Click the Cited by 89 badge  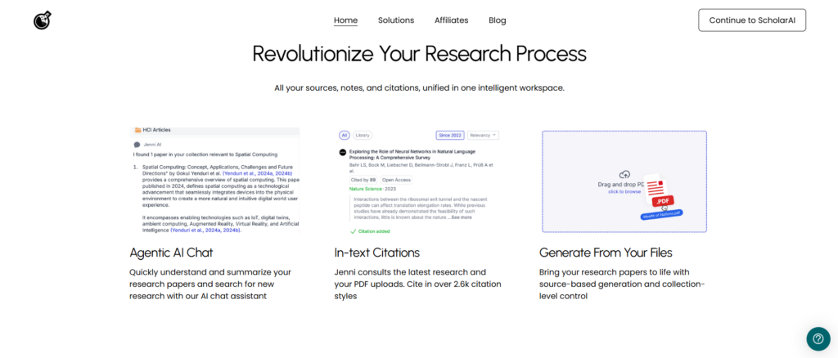coord(363,180)
